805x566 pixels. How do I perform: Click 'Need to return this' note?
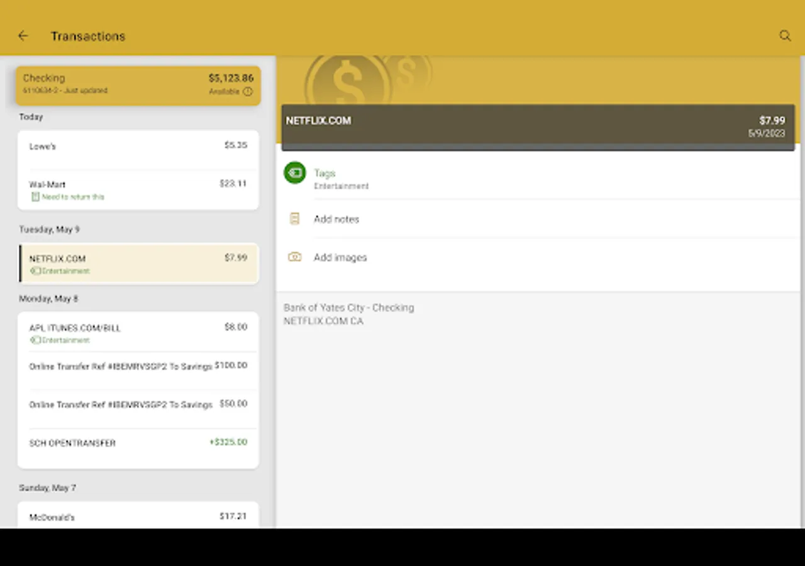[x=73, y=197]
